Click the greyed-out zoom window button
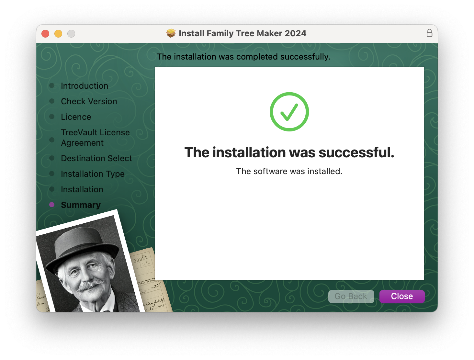The height and width of the screenshot is (360, 474). [x=71, y=34]
